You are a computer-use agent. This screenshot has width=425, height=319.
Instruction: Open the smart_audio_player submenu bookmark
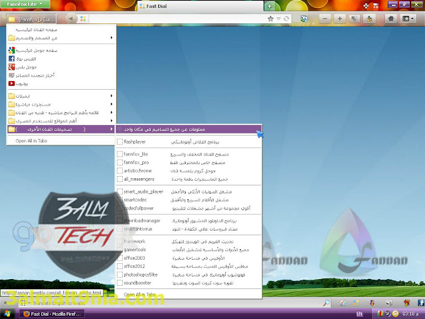click(x=189, y=191)
